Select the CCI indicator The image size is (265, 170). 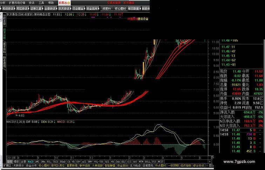coord(129,162)
